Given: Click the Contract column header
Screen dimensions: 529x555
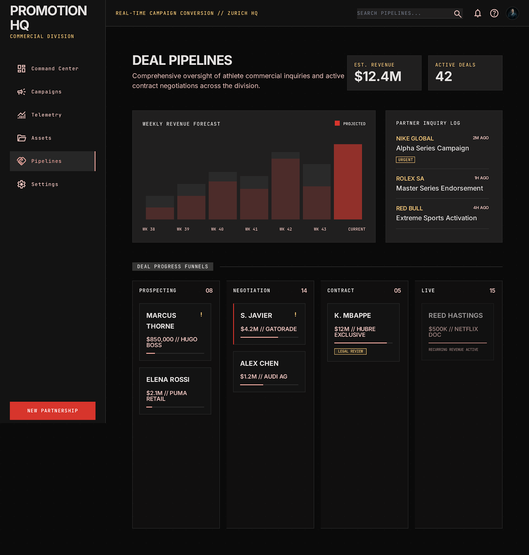Looking at the screenshot, I should tap(341, 291).
